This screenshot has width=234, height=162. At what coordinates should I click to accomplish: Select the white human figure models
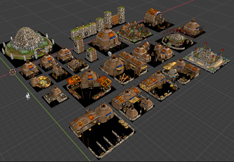pyautogui.click(x=28, y=96)
